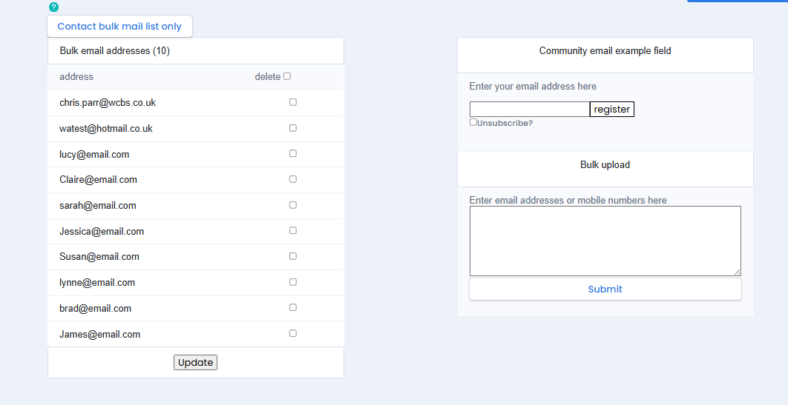Screen dimensions: 788x405
Task: Toggle the Unsubscribe checkbox
Action: (x=473, y=122)
